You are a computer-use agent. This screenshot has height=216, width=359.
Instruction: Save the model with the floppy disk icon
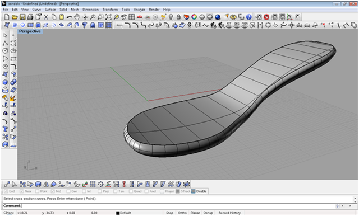[x=22, y=17]
